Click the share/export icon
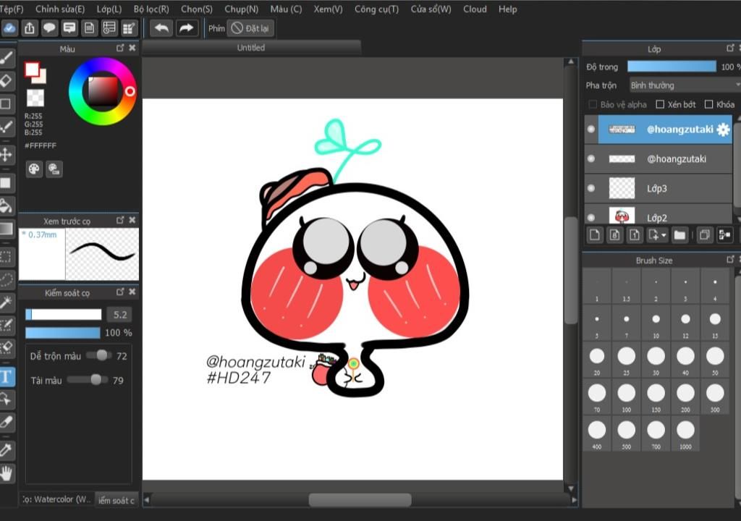The height and width of the screenshot is (521, 741). [29, 28]
